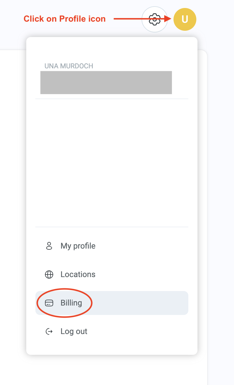
Task: Click the blank right side of My profile row
Action: (x=143, y=246)
